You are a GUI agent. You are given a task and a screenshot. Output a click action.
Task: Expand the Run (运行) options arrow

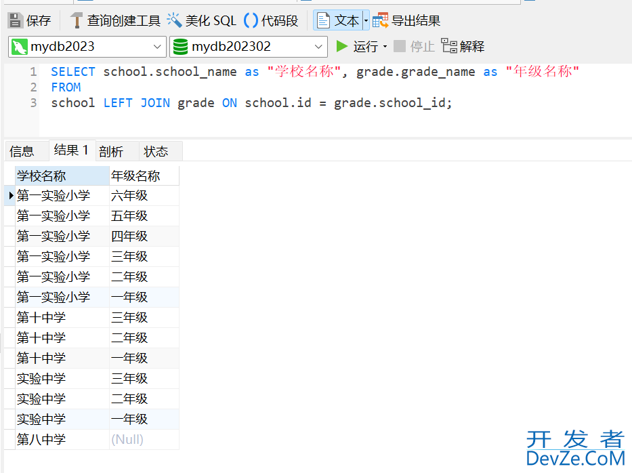tap(385, 47)
